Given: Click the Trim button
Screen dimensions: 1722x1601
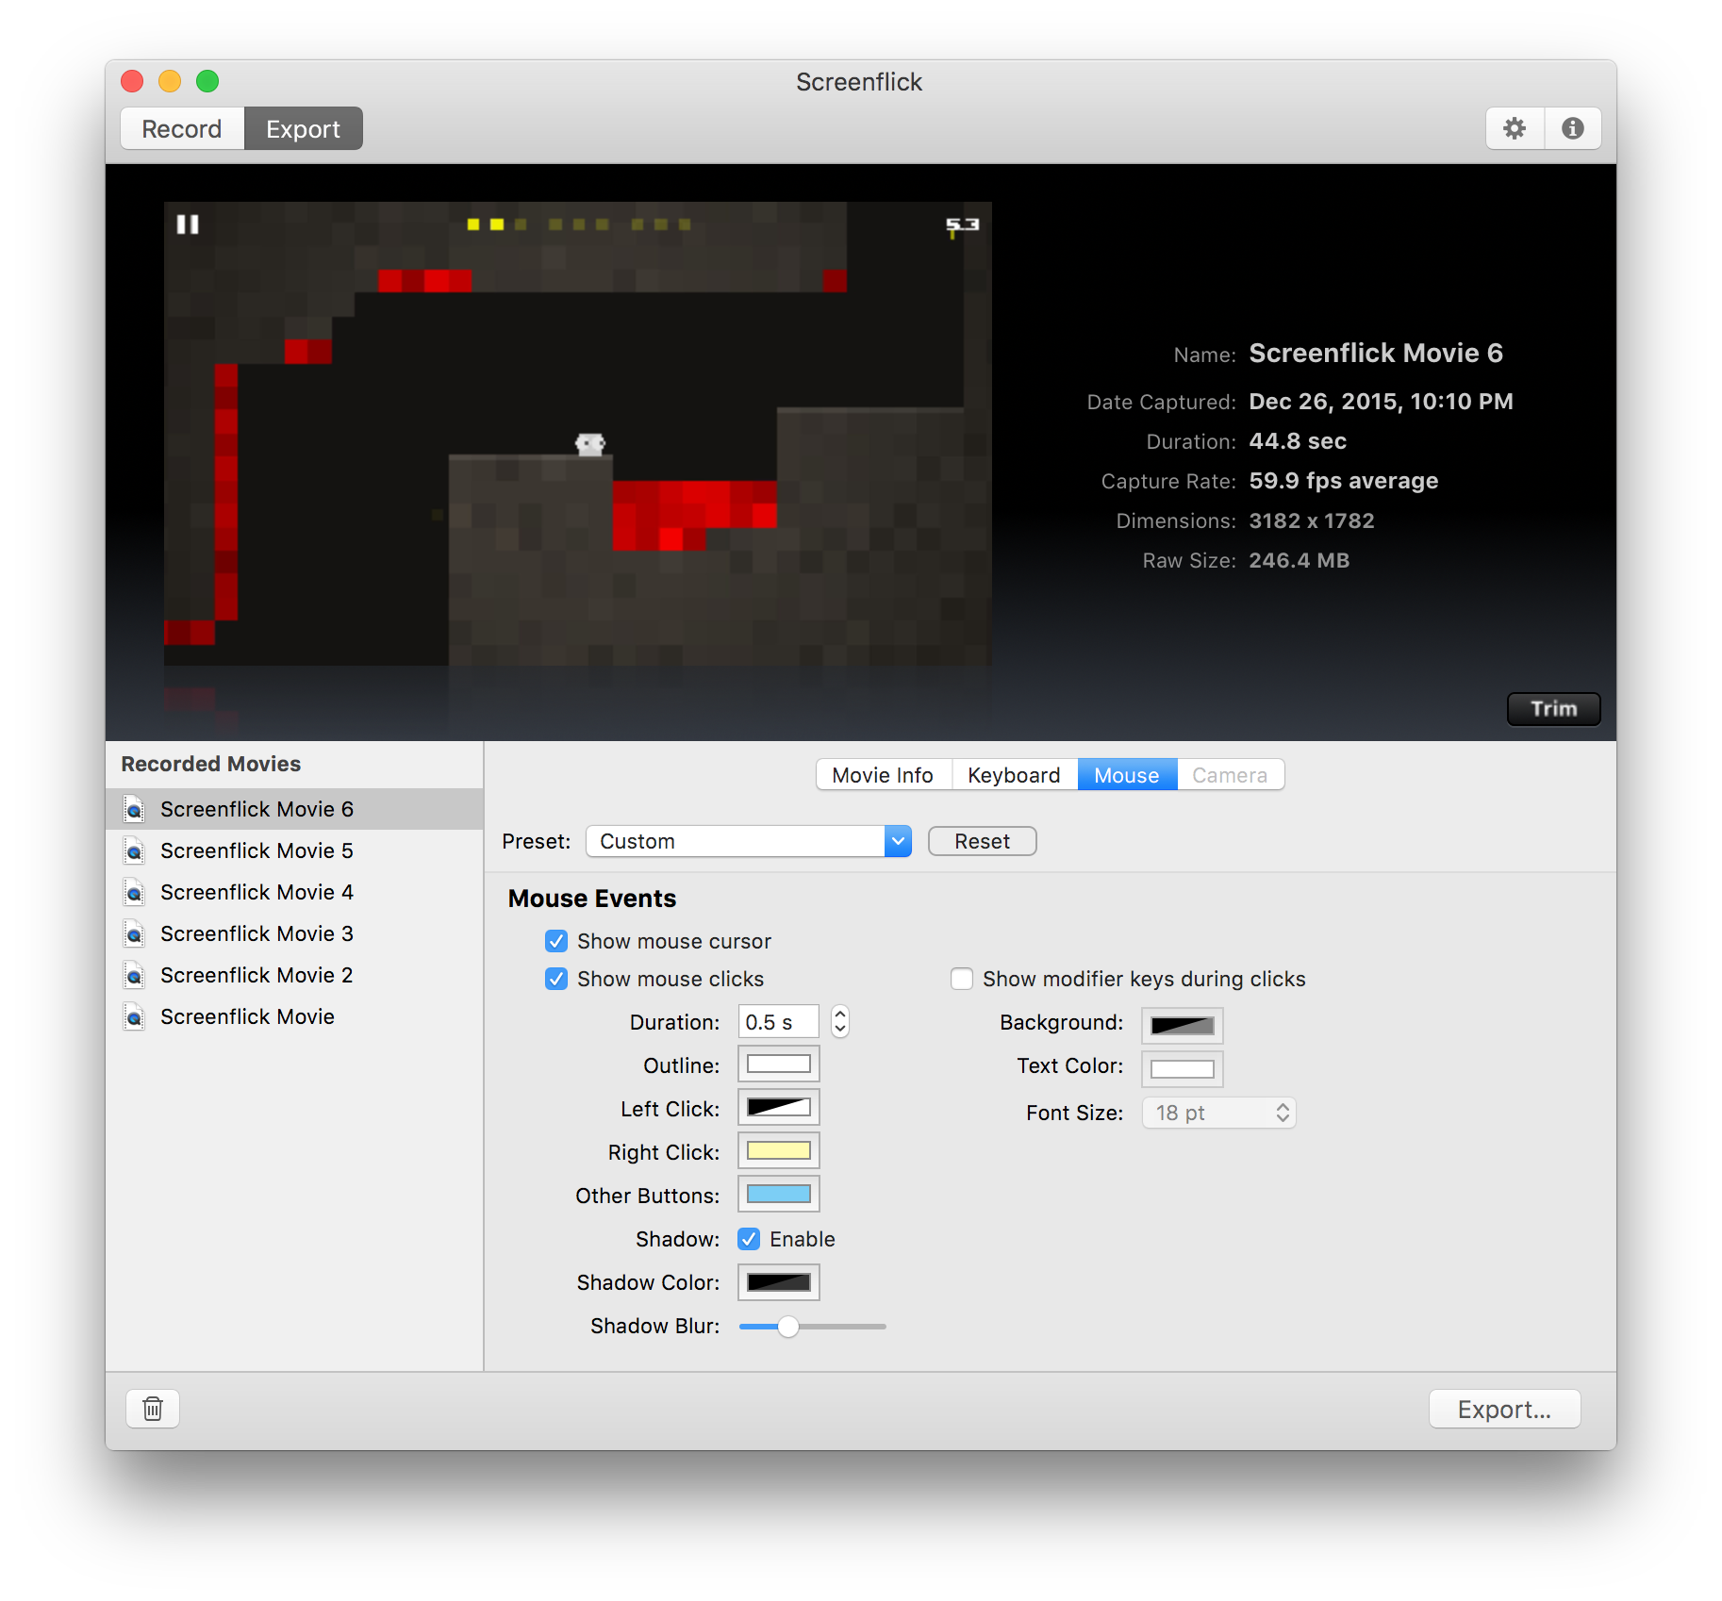Looking at the screenshot, I should point(1554,709).
